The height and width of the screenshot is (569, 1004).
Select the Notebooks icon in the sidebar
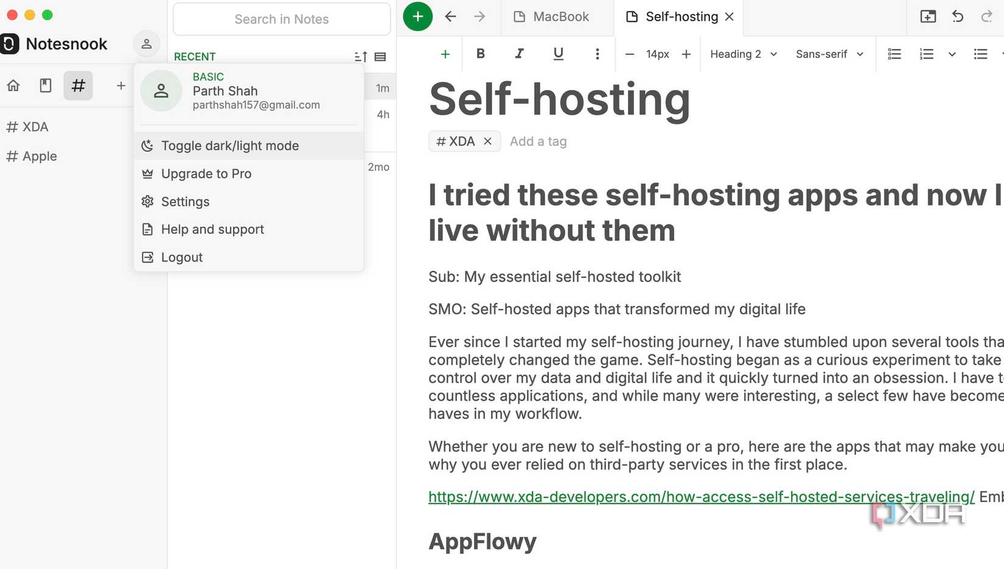click(45, 85)
